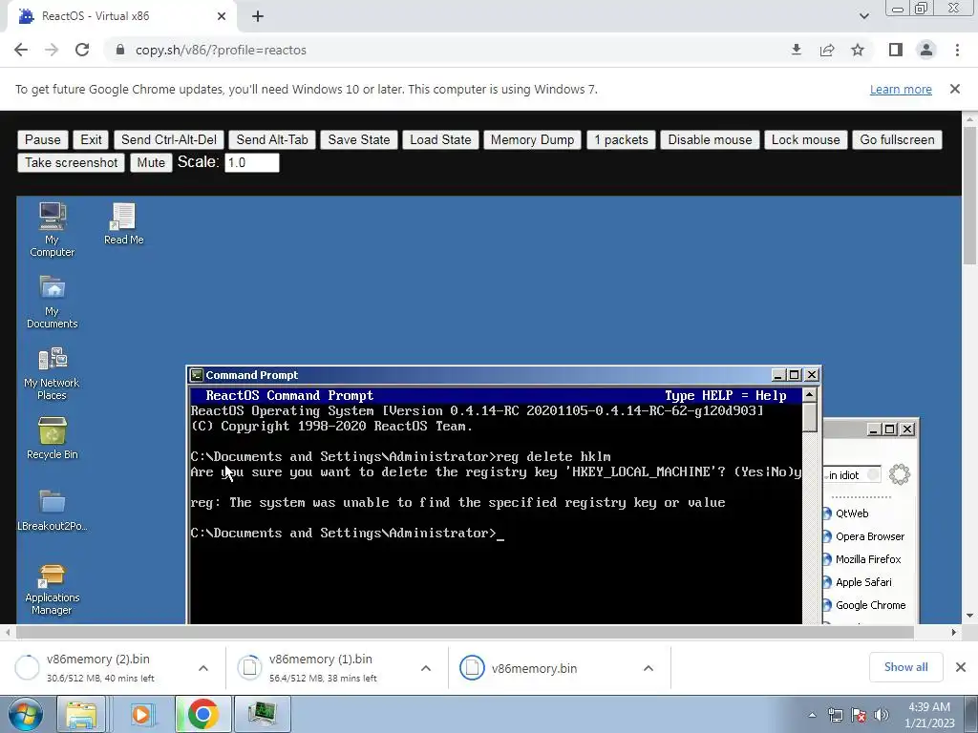Toggle the Mute button

click(x=151, y=162)
